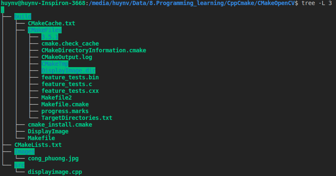This screenshot has width=336, height=176.
Task: Click the highlighted CMakeFiles folder
Action: coord(45,30)
